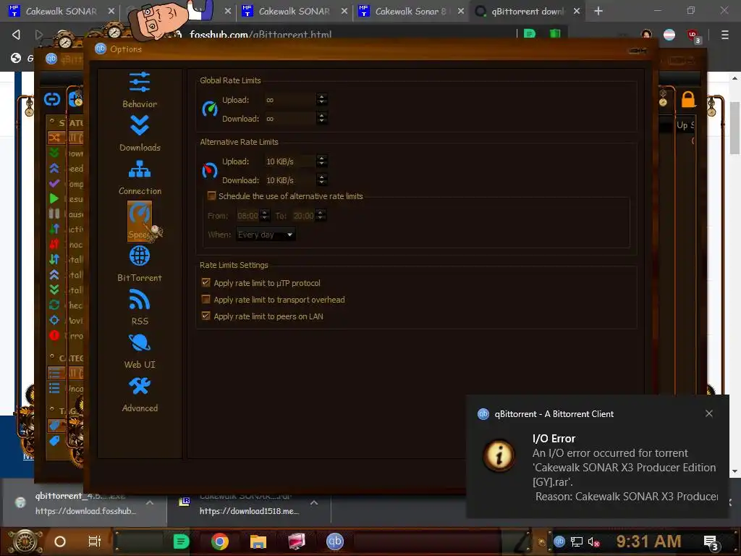Click the Task View taskbar icon
741x556 pixels.
coord(95,542)
